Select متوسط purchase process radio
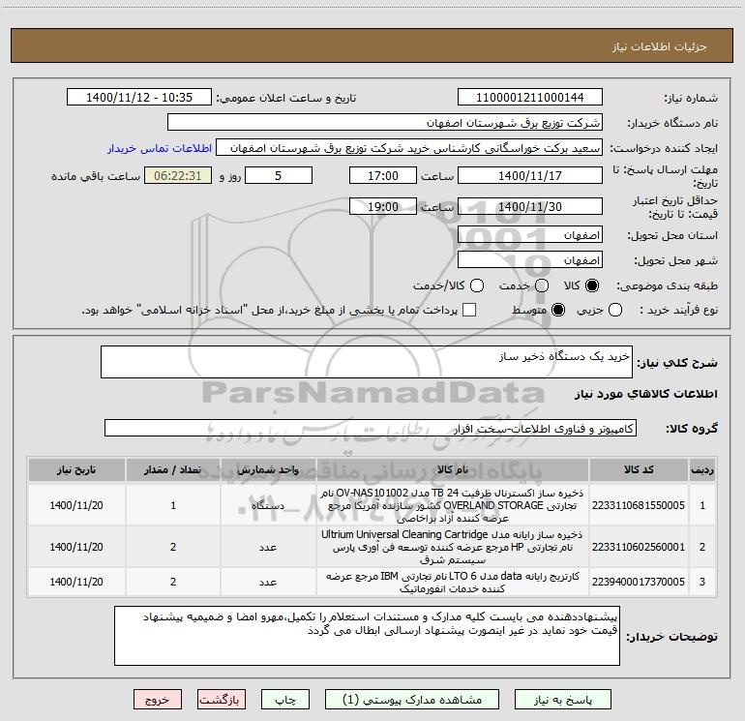This screenshot has height=721, width=745. 558,310
